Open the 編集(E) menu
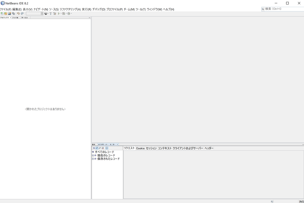The height and width of the screenshot is (203, 304). click(x=17, y=9)
